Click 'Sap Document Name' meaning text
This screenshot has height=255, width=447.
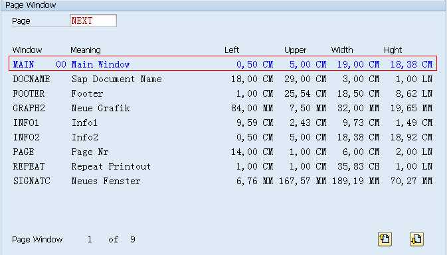point(117,79)
